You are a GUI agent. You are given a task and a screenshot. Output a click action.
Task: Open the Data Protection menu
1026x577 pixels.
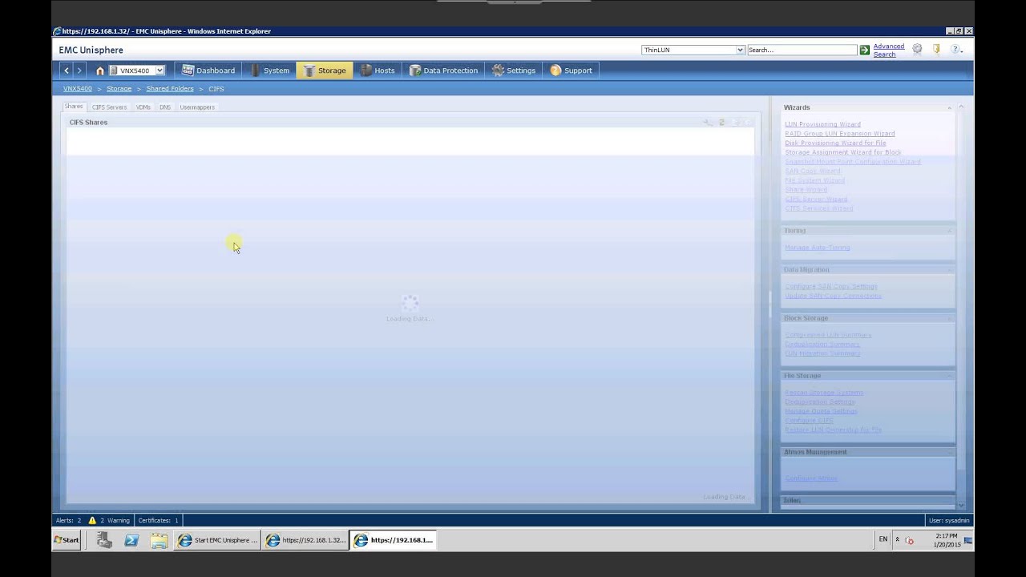[x=443, y=71]
